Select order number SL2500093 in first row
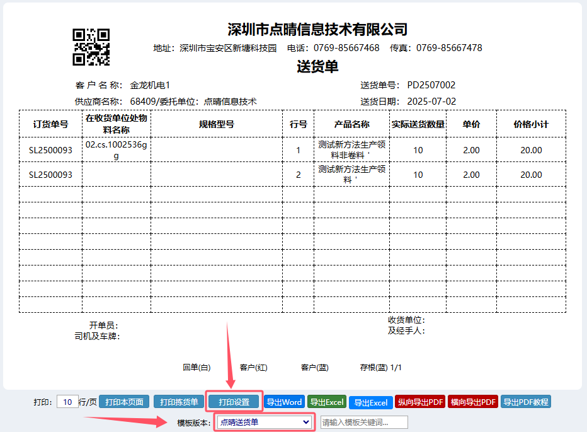Screen dimensions: 587x432 click(50, 150)
